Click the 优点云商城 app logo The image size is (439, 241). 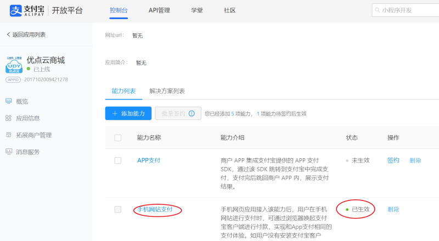click(14, 65)
